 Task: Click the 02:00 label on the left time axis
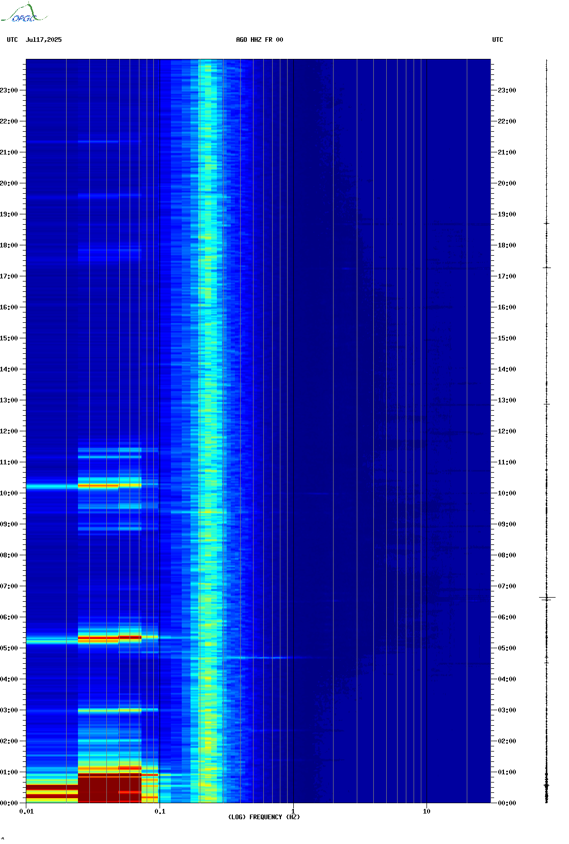tap(9, 741)
